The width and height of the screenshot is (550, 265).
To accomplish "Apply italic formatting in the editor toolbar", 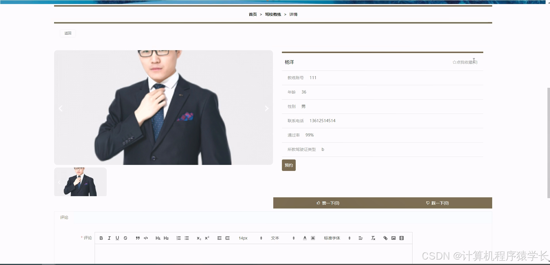I will coord(109,238).
